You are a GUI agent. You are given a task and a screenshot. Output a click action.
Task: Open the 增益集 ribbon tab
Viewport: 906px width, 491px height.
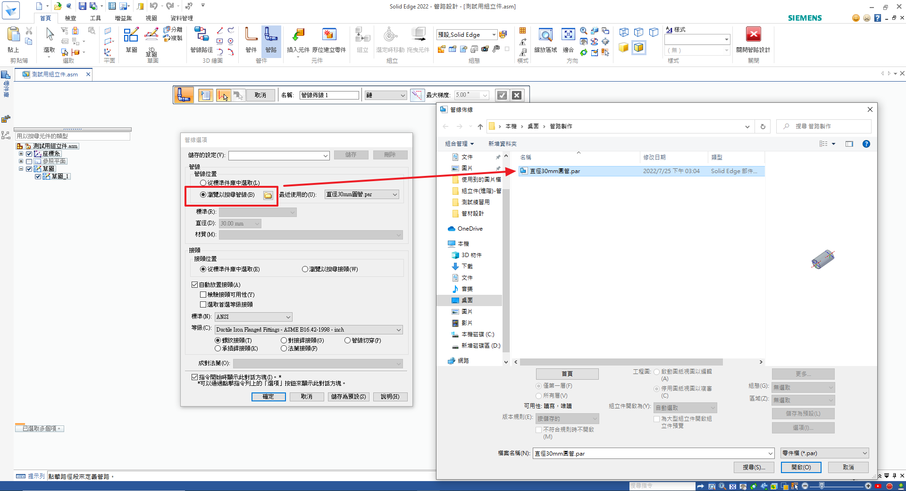(x=123, y=18)
